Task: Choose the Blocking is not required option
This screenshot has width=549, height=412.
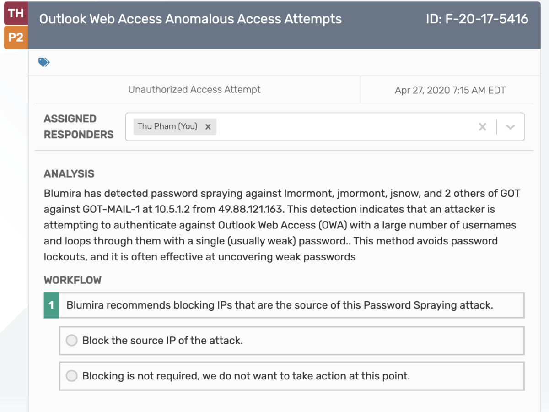Action: [x=72, y=376]
